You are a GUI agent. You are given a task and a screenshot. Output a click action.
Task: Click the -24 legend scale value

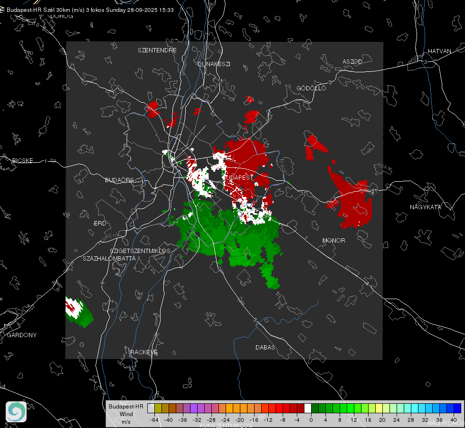[x=226, y=420]
